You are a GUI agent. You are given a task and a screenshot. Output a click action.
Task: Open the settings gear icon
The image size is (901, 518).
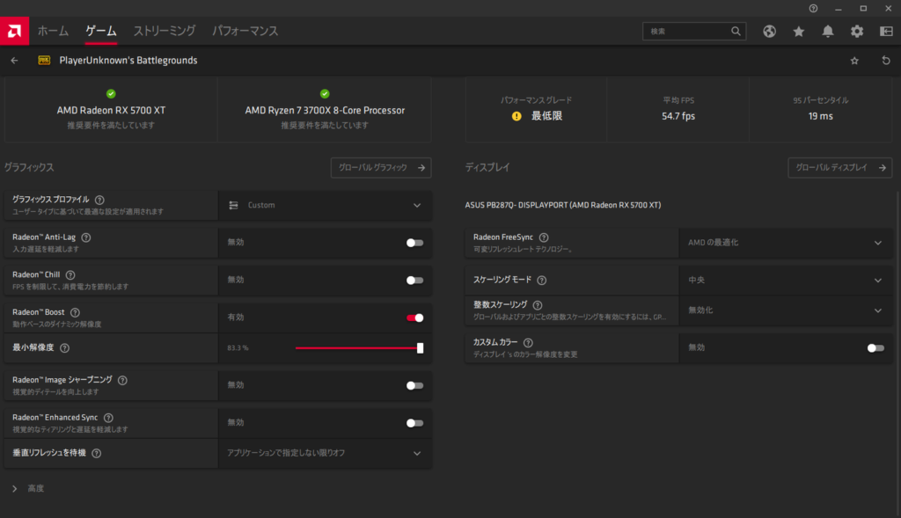tap(856, 31)
